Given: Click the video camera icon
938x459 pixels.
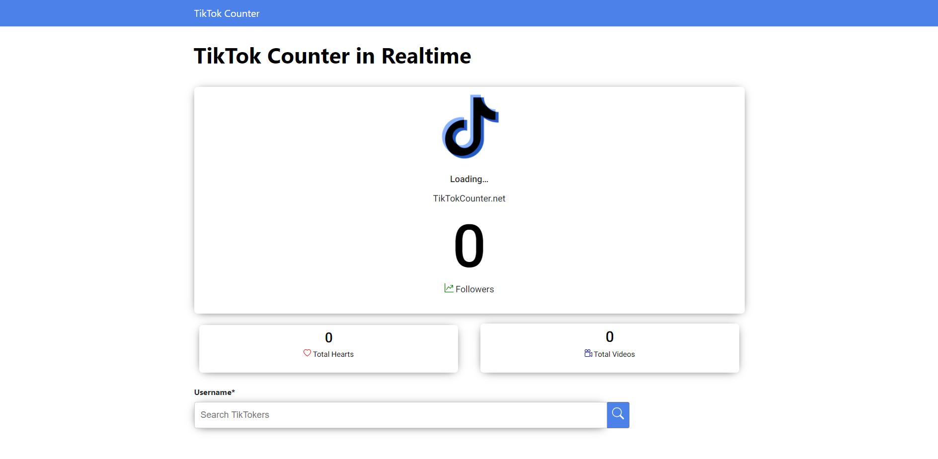Looking at the screenshot, I should (x=588, y=353).
